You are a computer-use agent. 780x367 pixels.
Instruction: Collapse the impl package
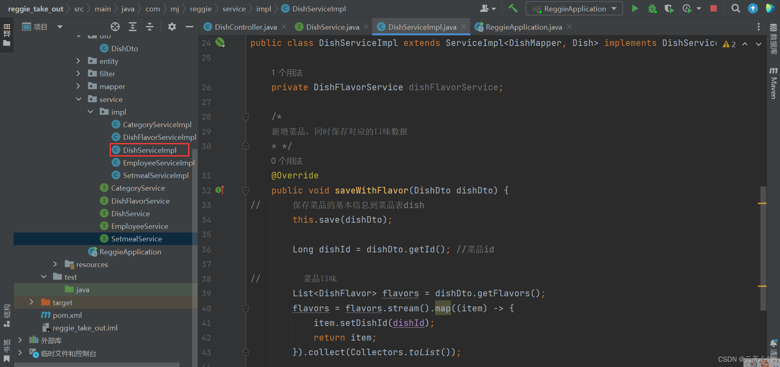point(90,112)
